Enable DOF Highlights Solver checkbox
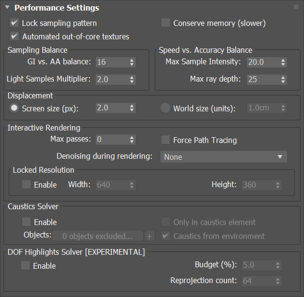The height and width of the screenshot is (297, 304). pos(25,265)
